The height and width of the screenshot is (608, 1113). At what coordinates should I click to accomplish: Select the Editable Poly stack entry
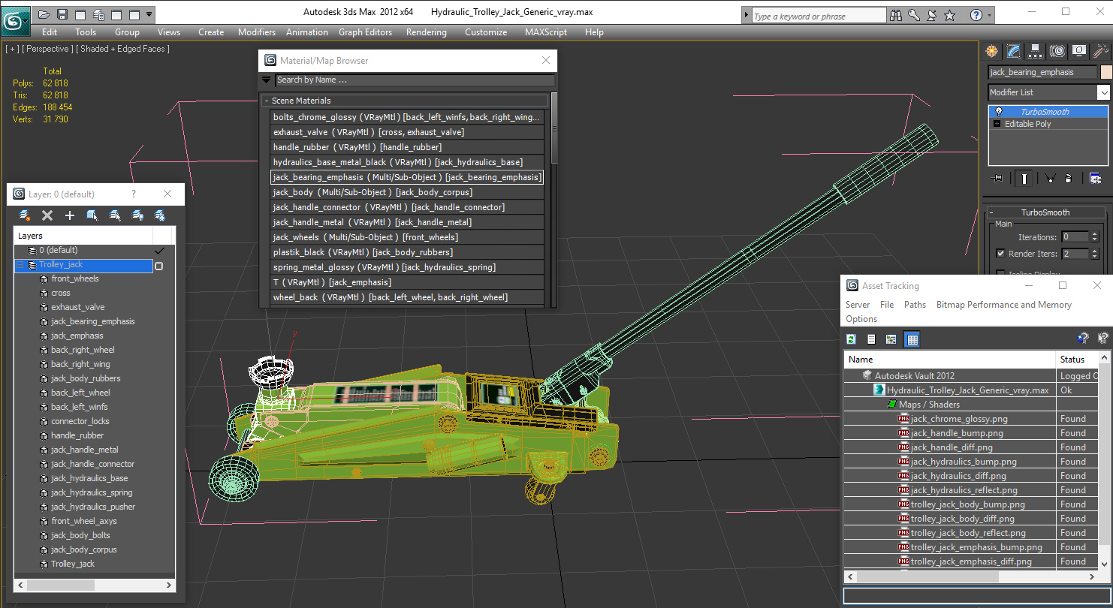tap(1048, 124)
